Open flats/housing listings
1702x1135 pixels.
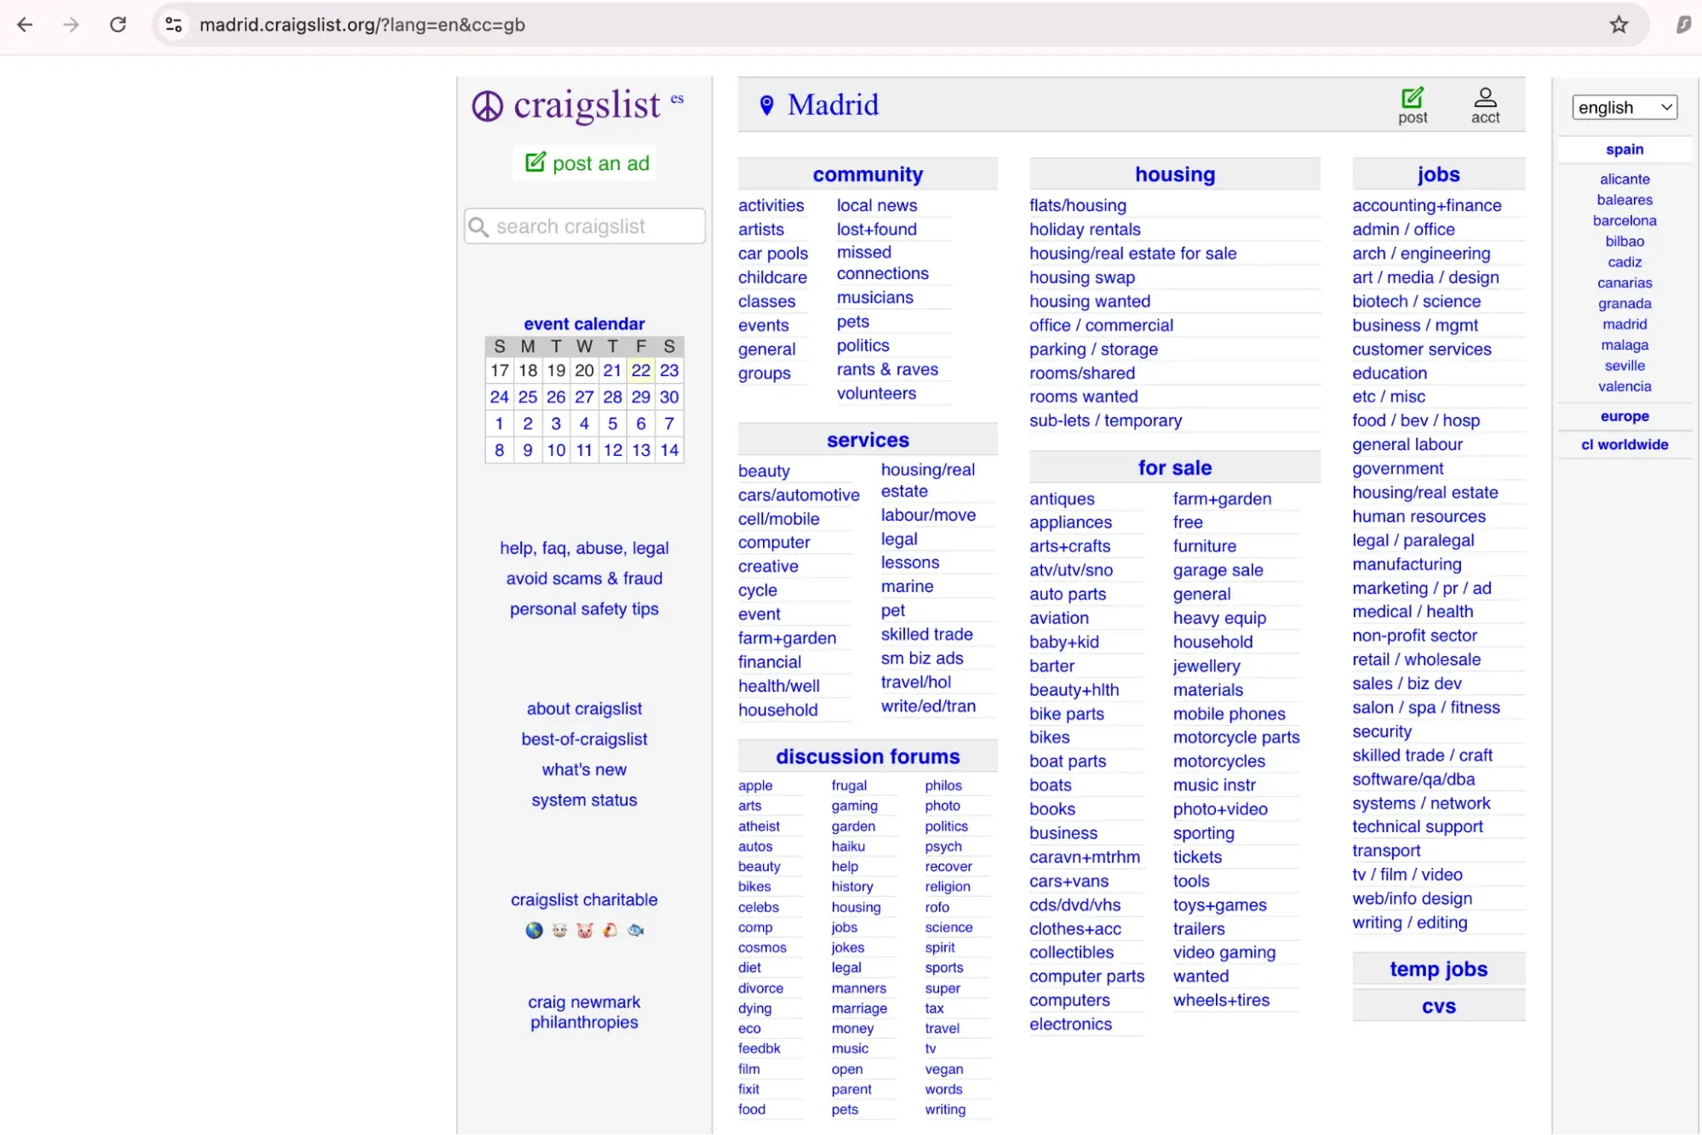(1077, 205)
